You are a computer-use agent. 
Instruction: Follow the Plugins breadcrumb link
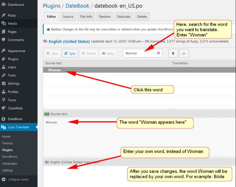52,6
